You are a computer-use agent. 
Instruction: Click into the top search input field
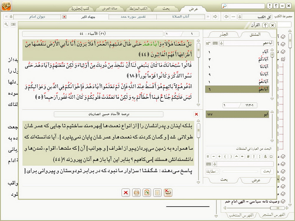click(246, 6)
